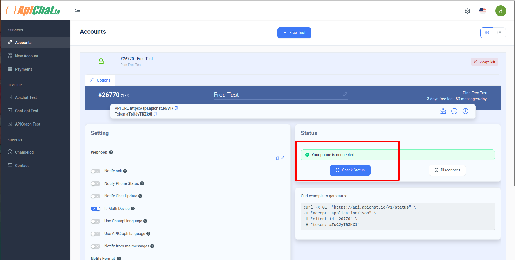Open the user avatar 'd' menu
Image resolution: width=515 pixels, height=260 pixels.
pos(501,11)
